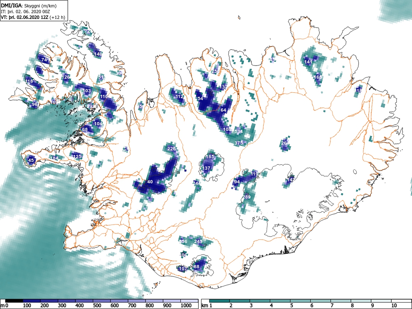This screenshot has height=309, width=412.
Task: Click the map value 112
Action: (180, 97)
